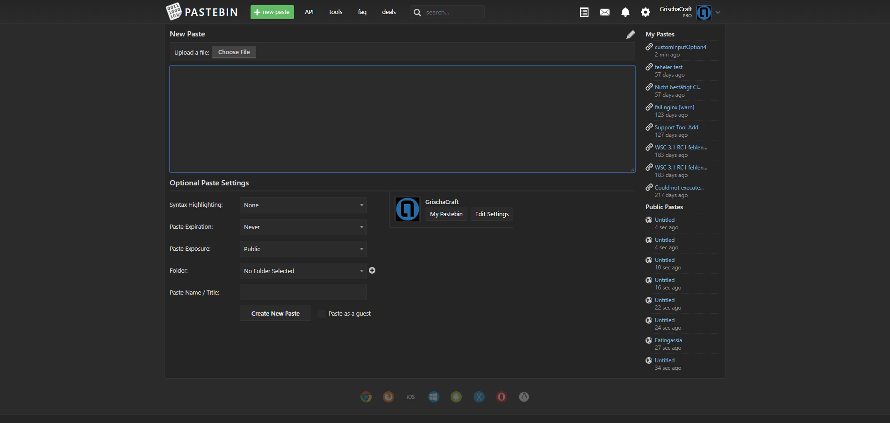Check notifications with the bell icon
The height and width of the screenshot is (423, 890).
pyautogui.click(x=625, y=12)
